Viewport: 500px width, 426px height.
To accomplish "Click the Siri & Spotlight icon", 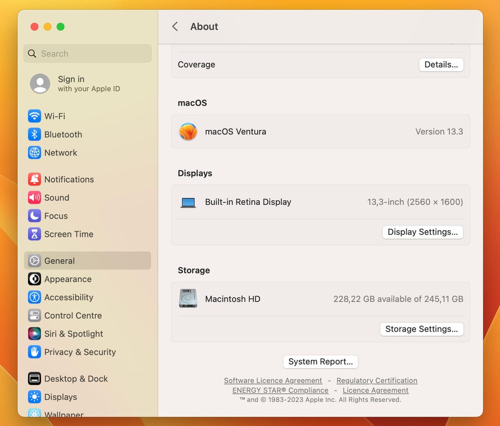I will (x=34, y=334).
